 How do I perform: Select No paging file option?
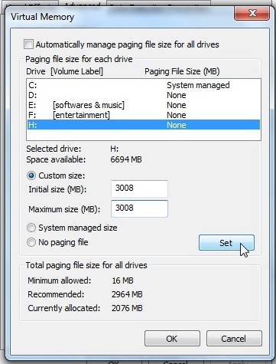pyautogui.click(x=31, y=242)
